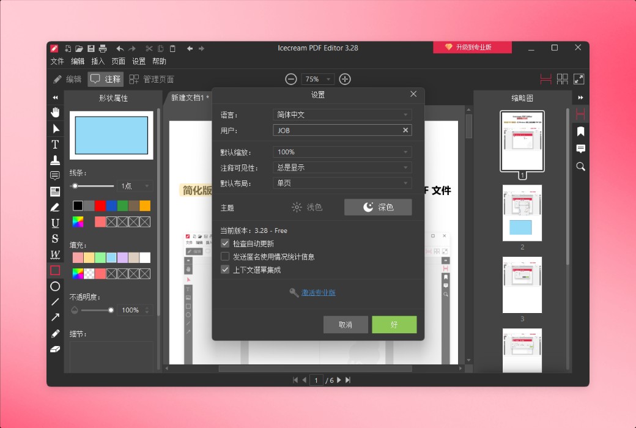This screenshot has width=636, height=428.
Task: Check the send anonymous usage statistics box
Action: click(225, 256)
